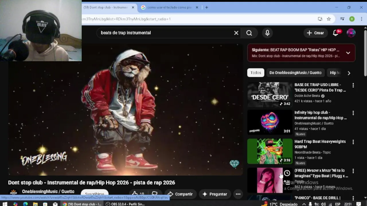367x206 pixels.
Task: Click the 'Doble Ache Beats' channel name
Action: (x=307, y=96)
